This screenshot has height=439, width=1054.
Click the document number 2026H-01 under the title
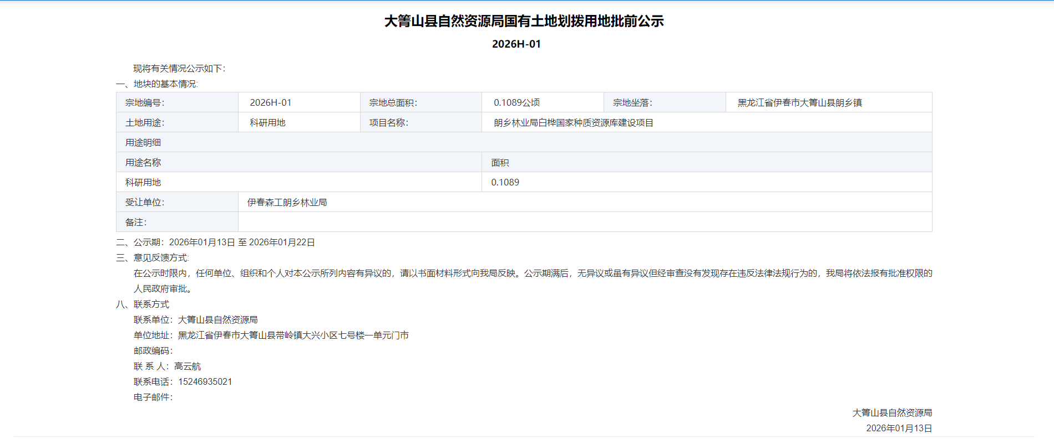516,44
